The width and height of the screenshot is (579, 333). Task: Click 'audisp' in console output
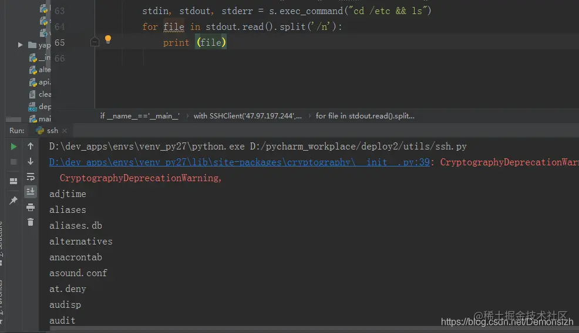point(65,305)
